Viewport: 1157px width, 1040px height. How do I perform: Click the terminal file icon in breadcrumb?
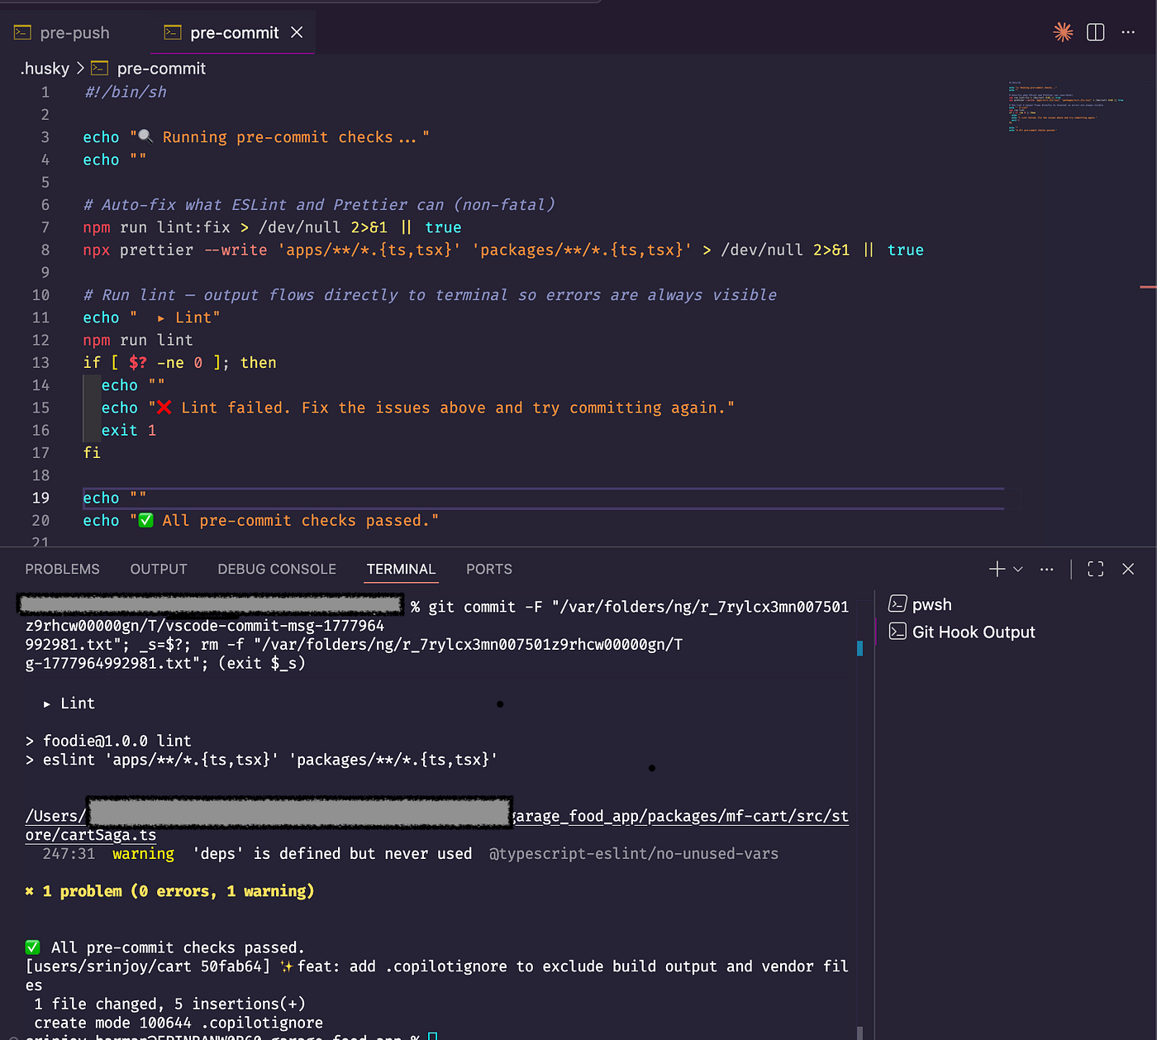pyautogui.click(x=100, y=68)
